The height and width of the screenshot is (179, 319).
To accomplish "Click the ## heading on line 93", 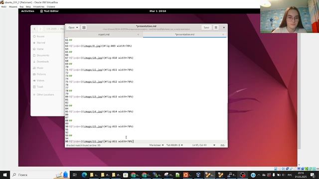I will click(71, 135).
